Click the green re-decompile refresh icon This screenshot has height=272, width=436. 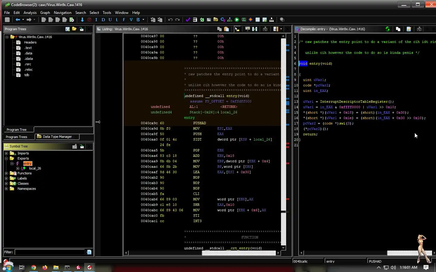[x=388, y=29]
